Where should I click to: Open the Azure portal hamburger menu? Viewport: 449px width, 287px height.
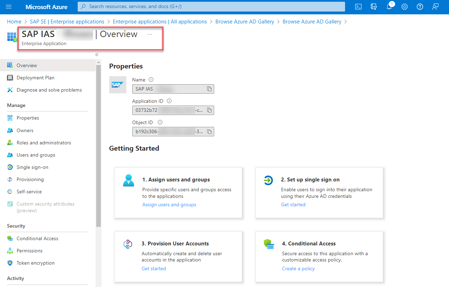(9, 7)
